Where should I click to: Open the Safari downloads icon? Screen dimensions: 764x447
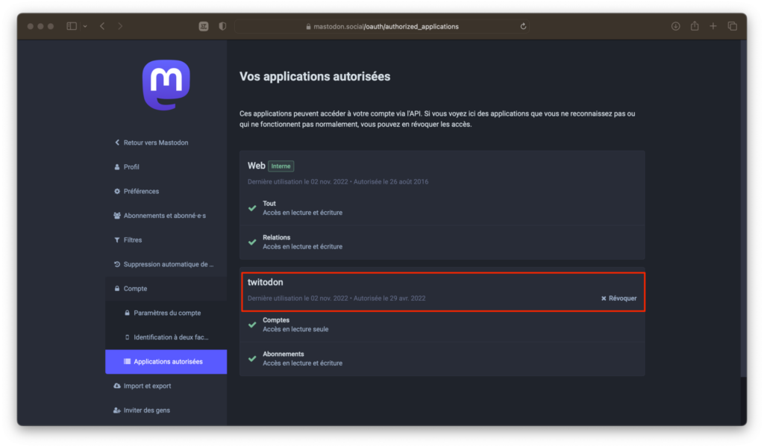675,26
